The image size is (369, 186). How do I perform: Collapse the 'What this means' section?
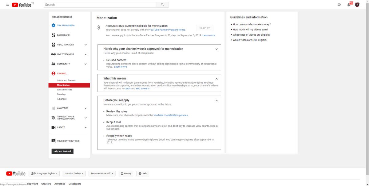click(216, 79)
